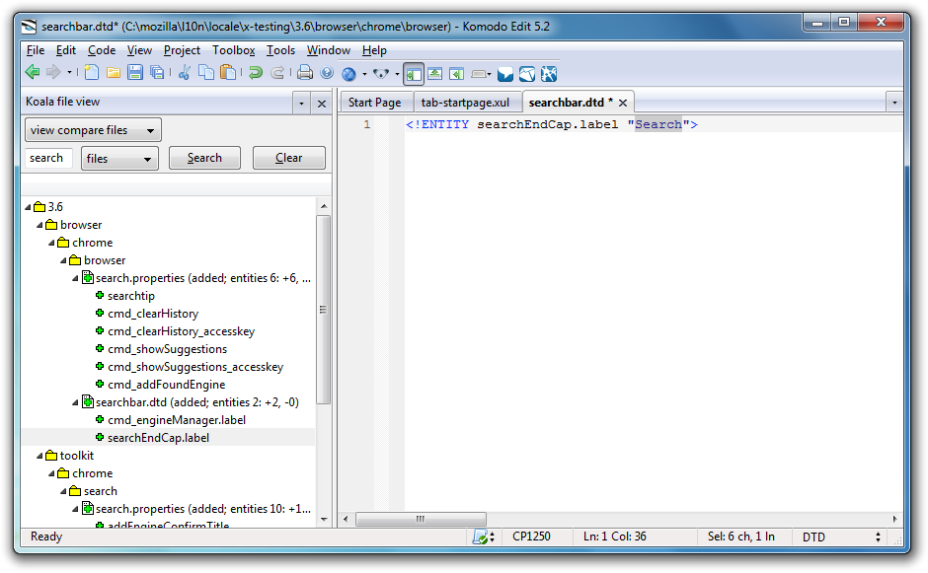Open the editor tab list dropdown
Screen dimensions: 928x573
894,103
